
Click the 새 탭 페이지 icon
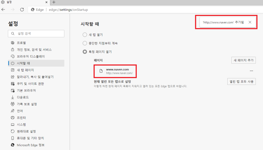(x=13, y=70)
